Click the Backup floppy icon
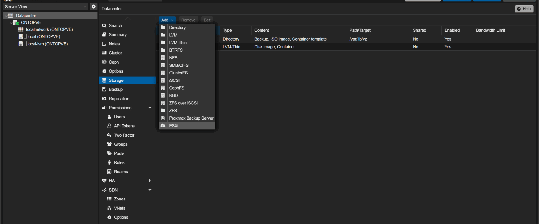This screenshot has width=539, height=224. coord(104,89)
